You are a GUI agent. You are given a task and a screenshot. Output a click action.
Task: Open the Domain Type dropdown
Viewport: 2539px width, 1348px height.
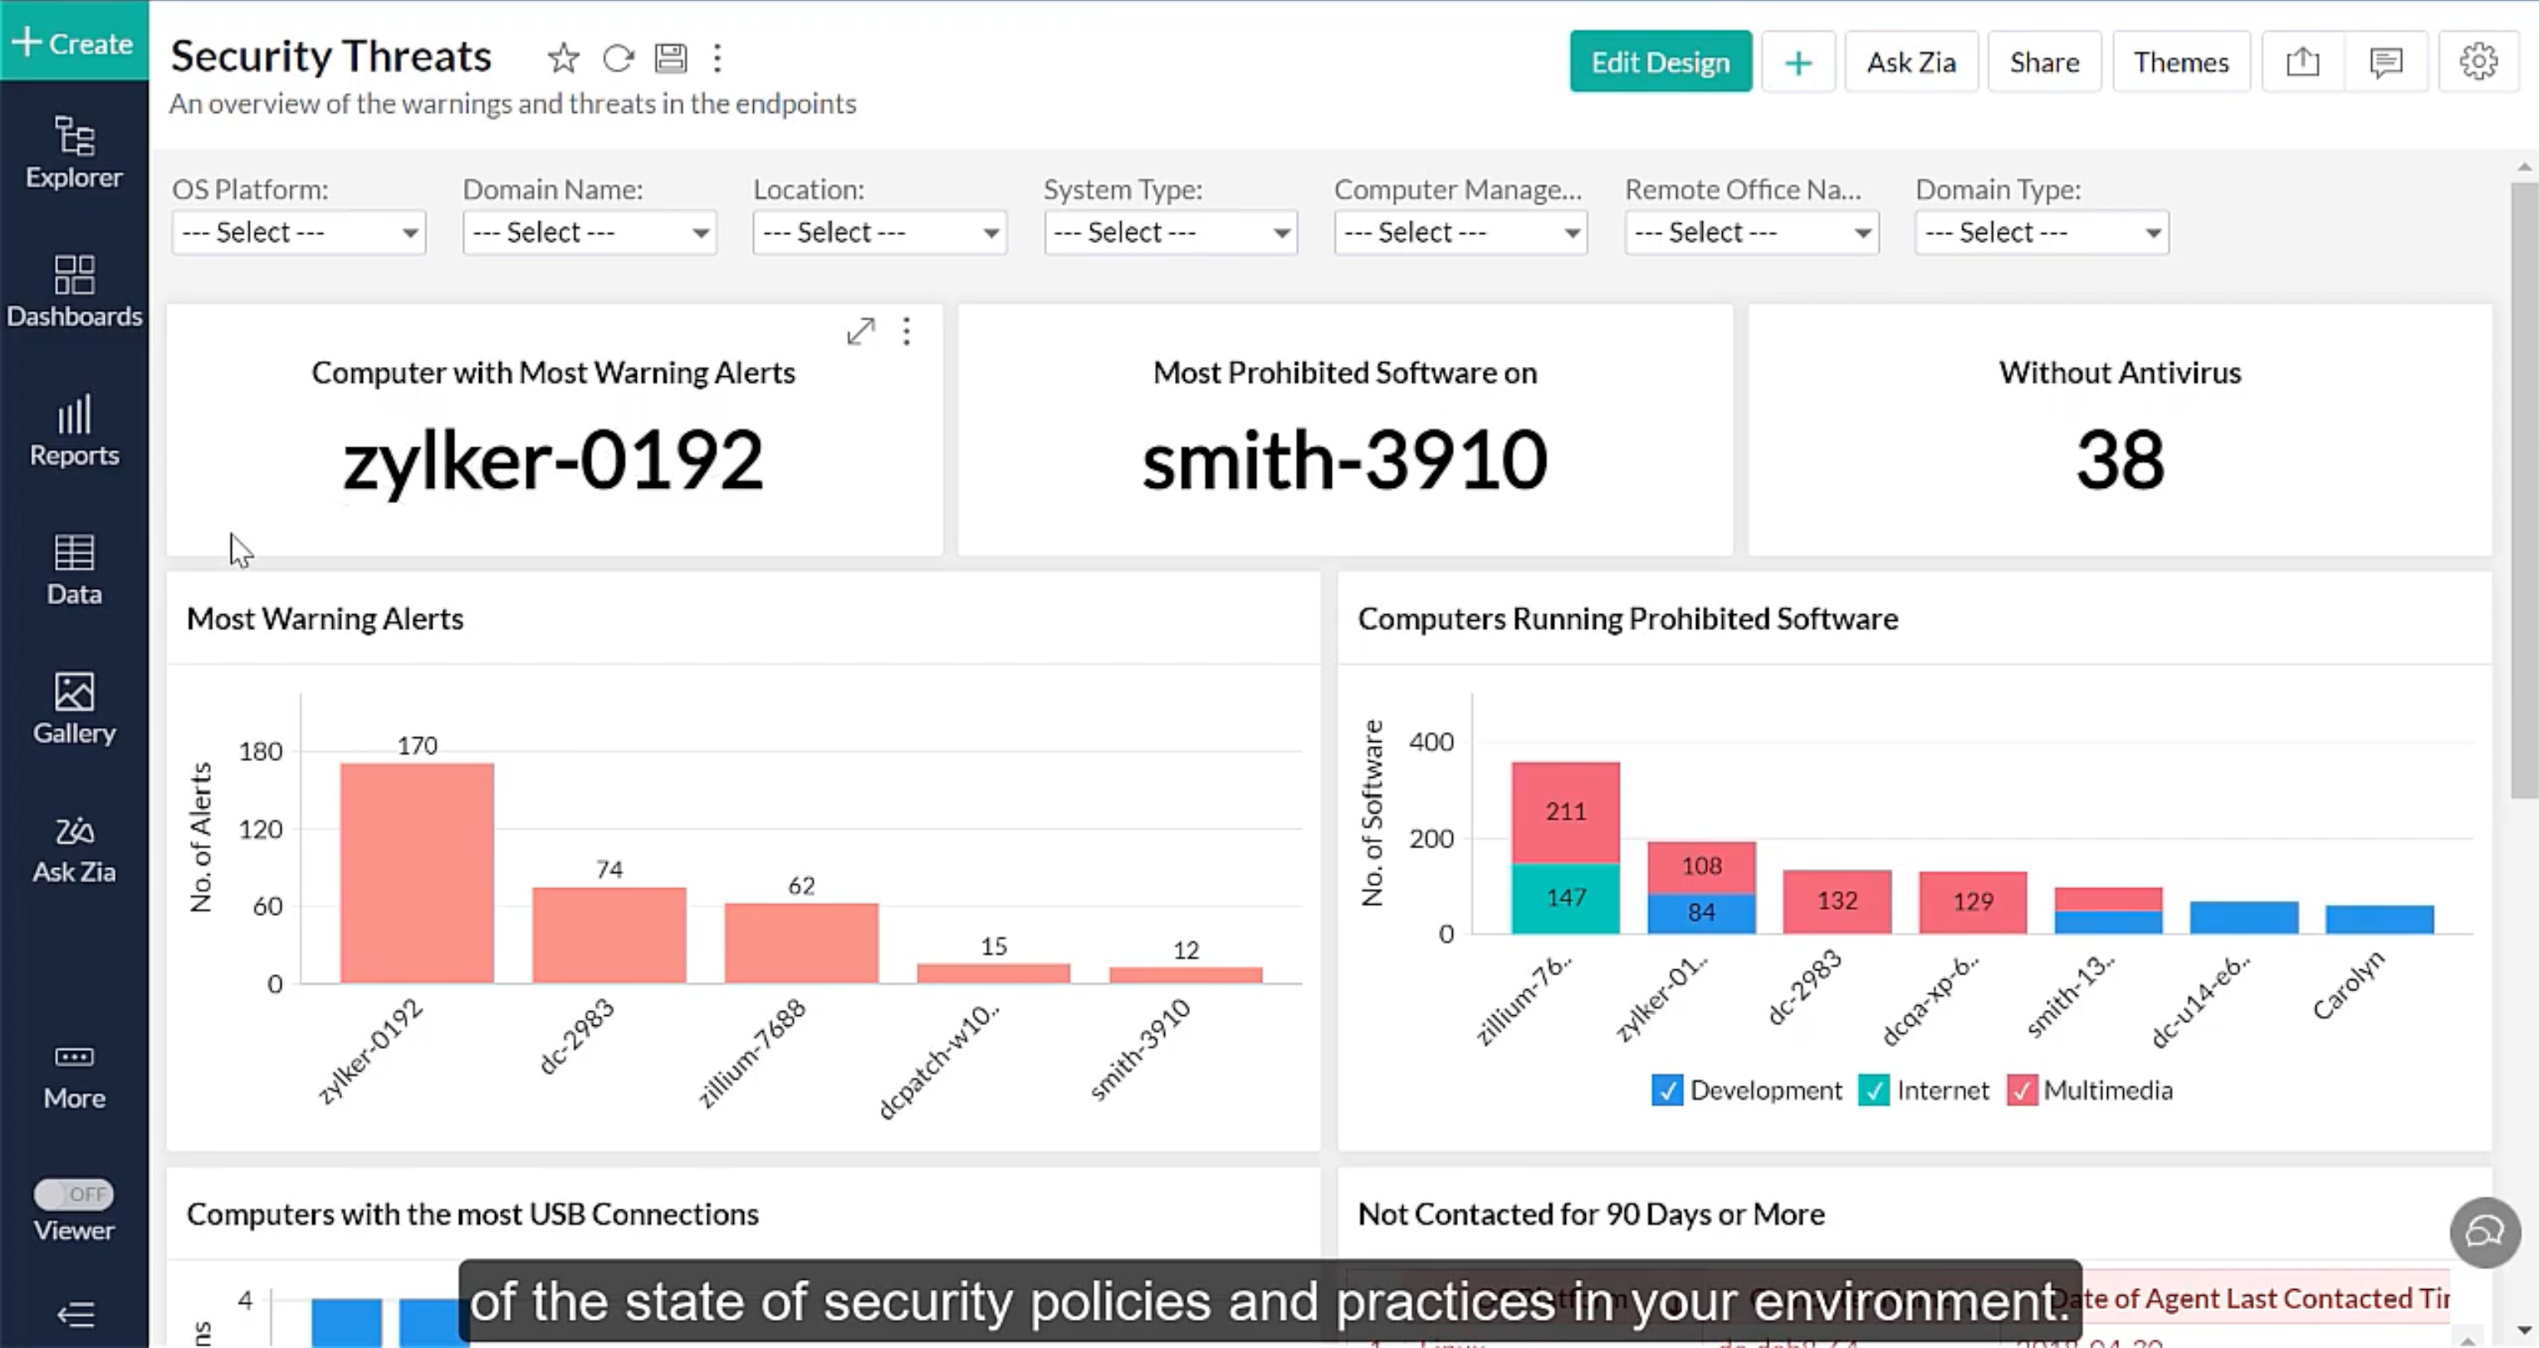coord(2042,232)
